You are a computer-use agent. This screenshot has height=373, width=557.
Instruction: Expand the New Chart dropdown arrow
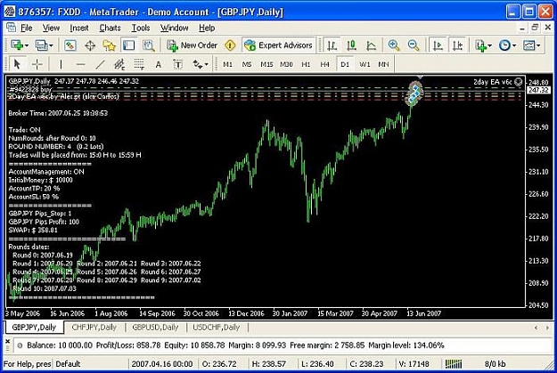[x=27, y=45]
